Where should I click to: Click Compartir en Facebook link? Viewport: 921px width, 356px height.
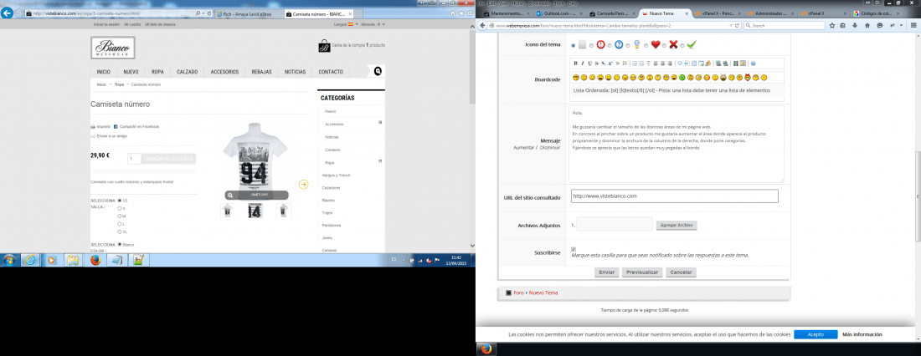point(136,127)
